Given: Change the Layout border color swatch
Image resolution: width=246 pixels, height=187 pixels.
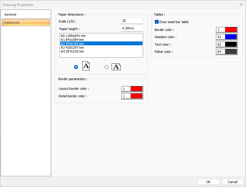Looking at the screenshot, I should 136,89.
